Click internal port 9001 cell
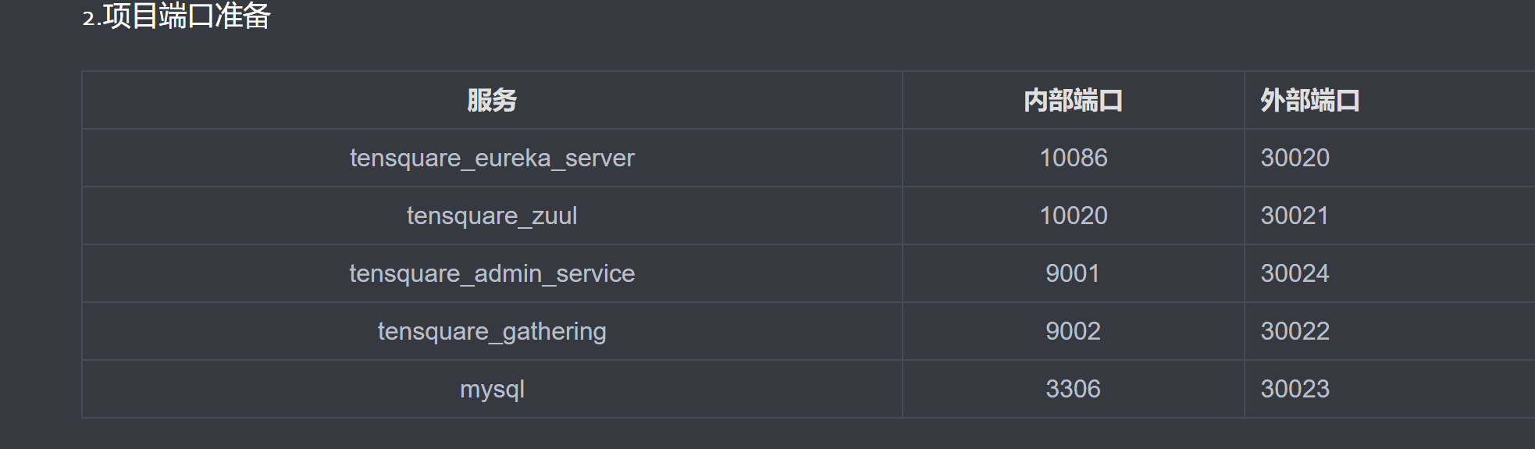This screenshot has height=449, width=1535. 1074,274
